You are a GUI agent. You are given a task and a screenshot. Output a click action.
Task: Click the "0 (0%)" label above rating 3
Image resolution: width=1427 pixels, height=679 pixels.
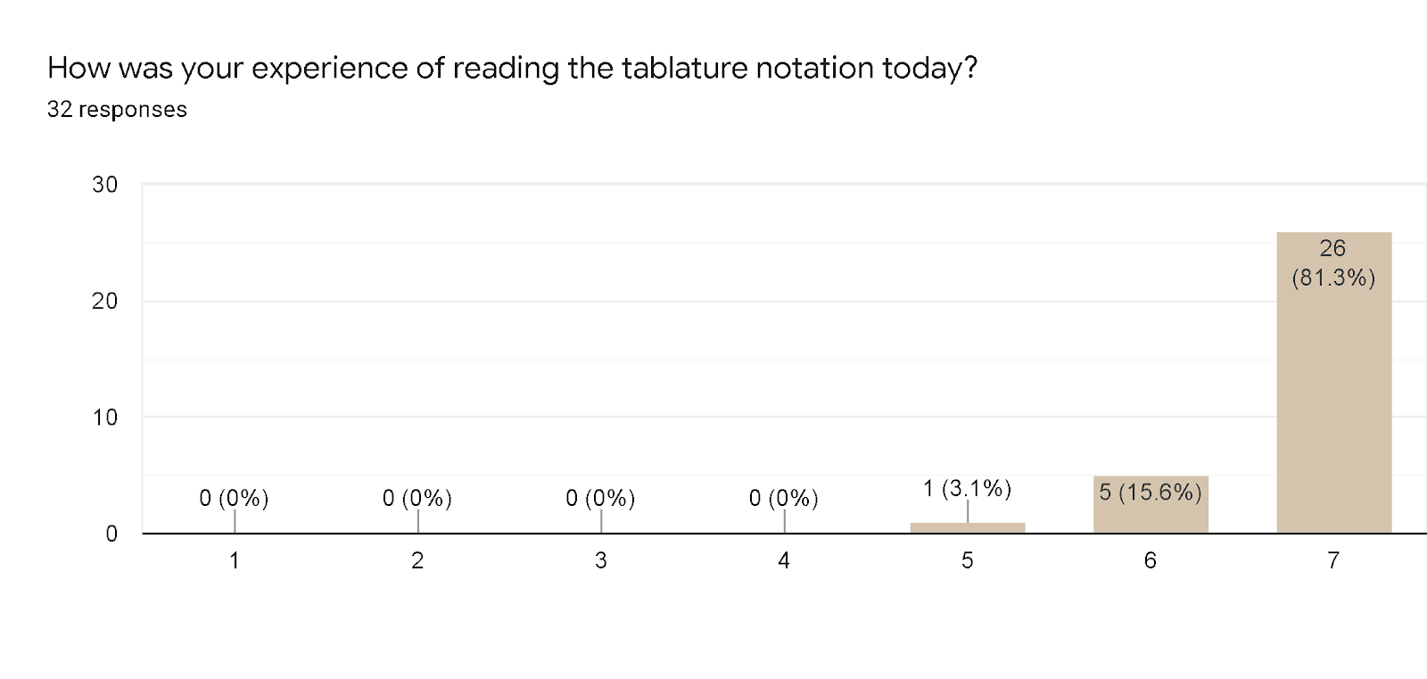click(x=600, y=498)
